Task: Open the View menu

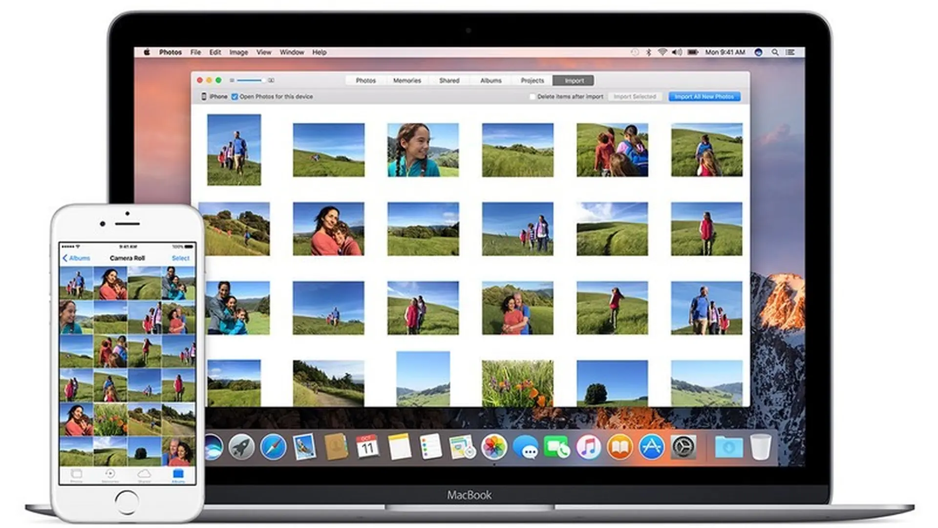Action: tap(264, 52)
